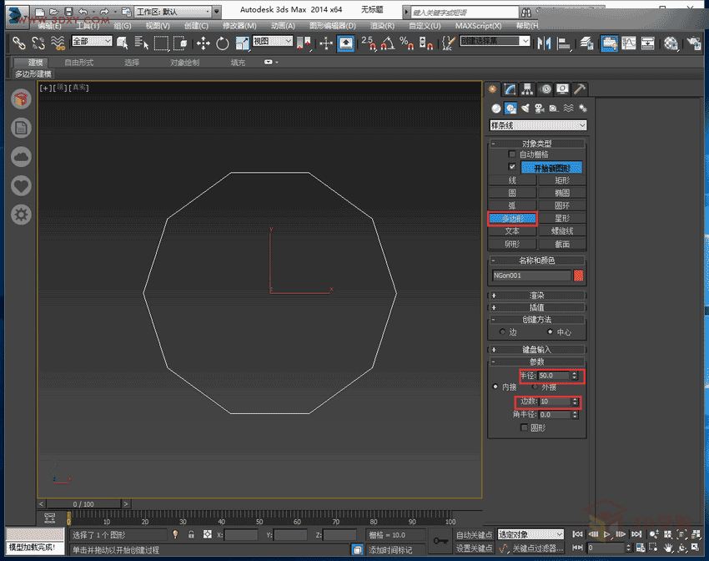
Task: Switch to the 自由形式 ribbon tab
Action: pos(79,63)
